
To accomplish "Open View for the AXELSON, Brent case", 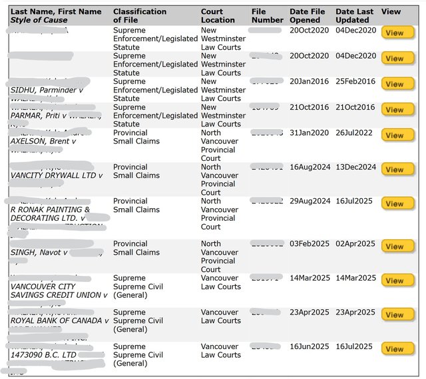I will 398,135.
